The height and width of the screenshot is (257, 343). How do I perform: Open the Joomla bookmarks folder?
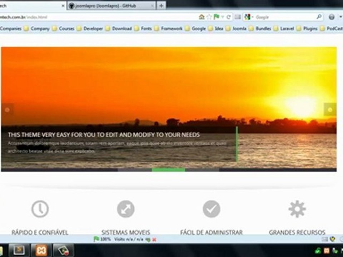(x=236, y=29)
